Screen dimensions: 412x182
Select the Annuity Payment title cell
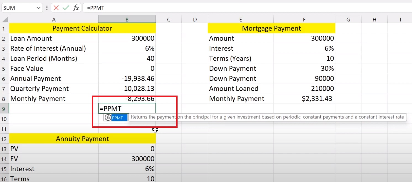coord(82,139)
